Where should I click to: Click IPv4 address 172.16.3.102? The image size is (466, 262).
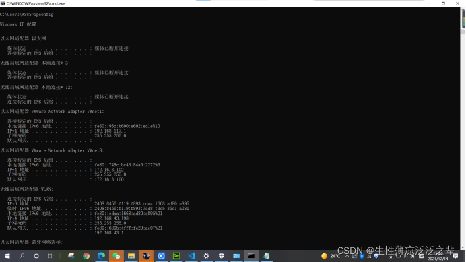(x=109, y=170)
